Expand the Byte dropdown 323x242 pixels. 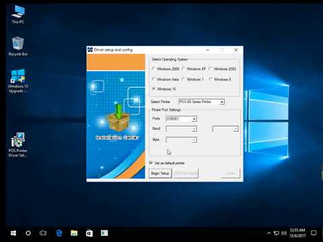click(x=194, y=140)
